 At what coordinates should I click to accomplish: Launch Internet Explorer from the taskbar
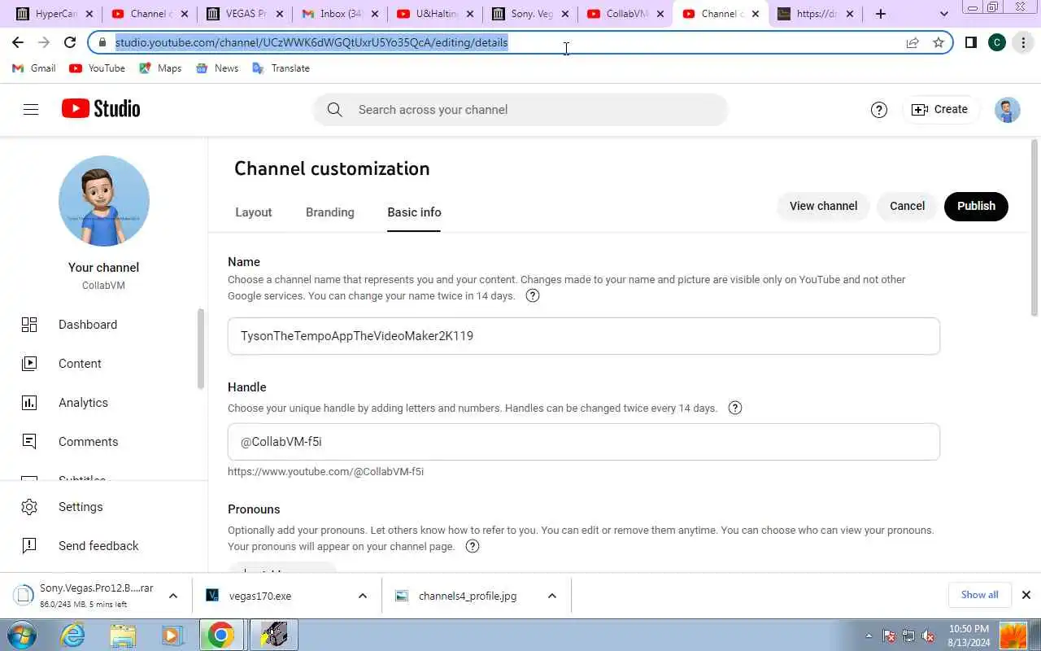click(73, 635)
